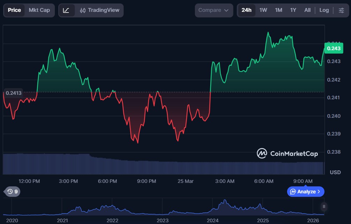Switch chart to Mkt Cap view
351x224 pixels.
point(39,10)
